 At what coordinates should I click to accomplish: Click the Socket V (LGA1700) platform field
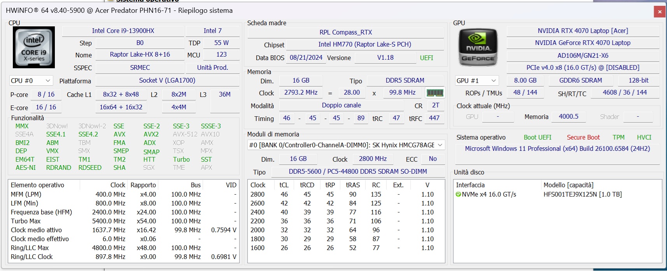click(x=167, y=81)
